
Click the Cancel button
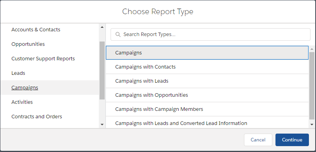click(x=258, y=140)
